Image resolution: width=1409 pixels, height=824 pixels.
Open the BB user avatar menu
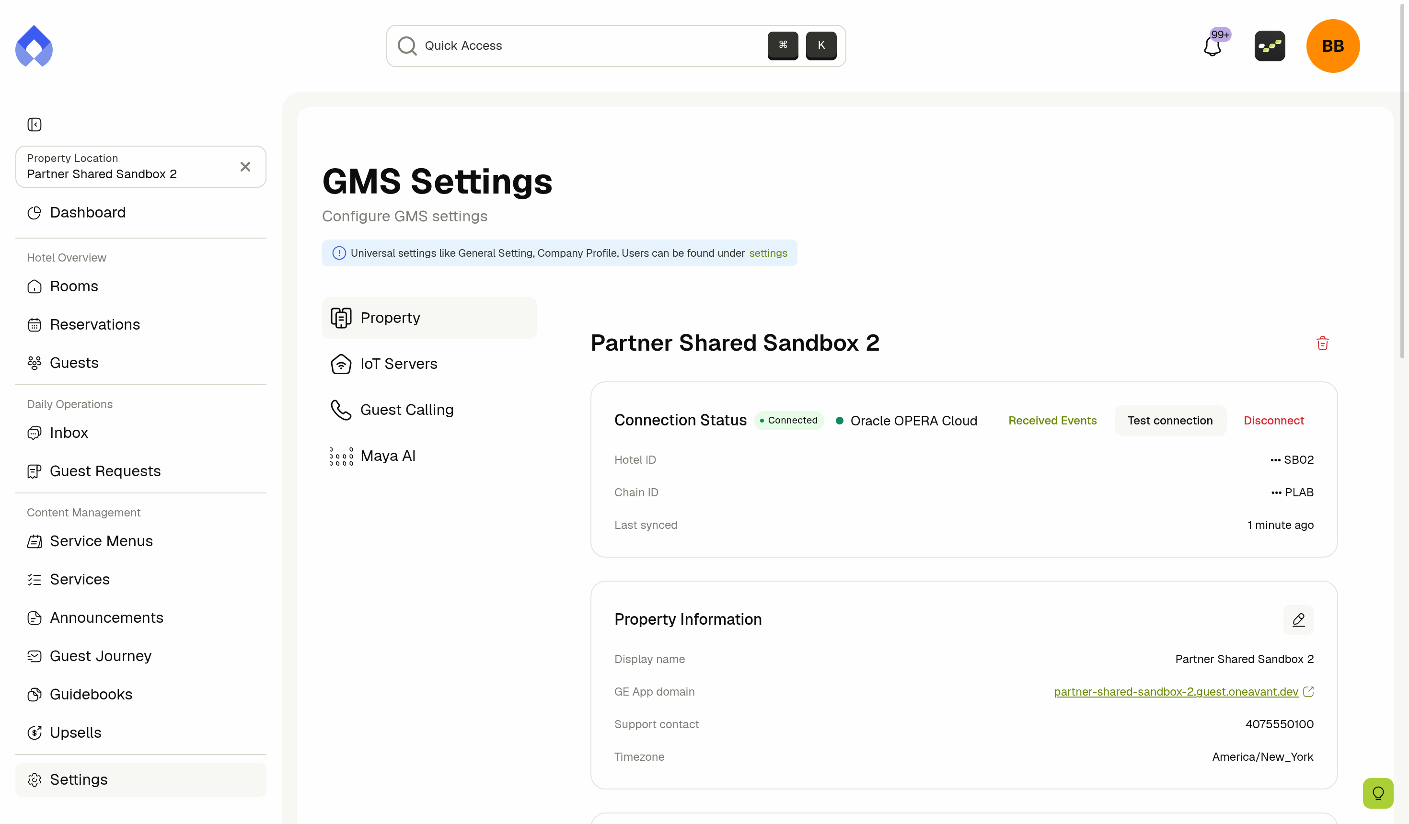pyautogui.click(x=1333, y=46)
